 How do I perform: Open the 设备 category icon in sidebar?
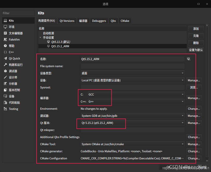click(5, 96)
